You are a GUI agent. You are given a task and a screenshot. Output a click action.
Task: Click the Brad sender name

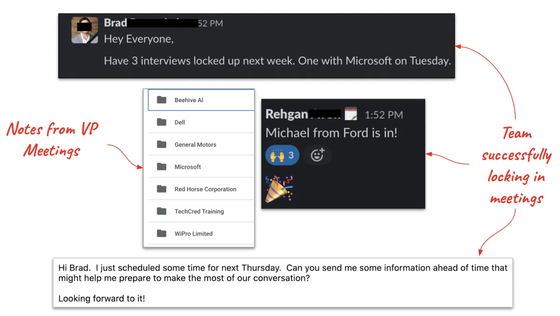point(115,22)
